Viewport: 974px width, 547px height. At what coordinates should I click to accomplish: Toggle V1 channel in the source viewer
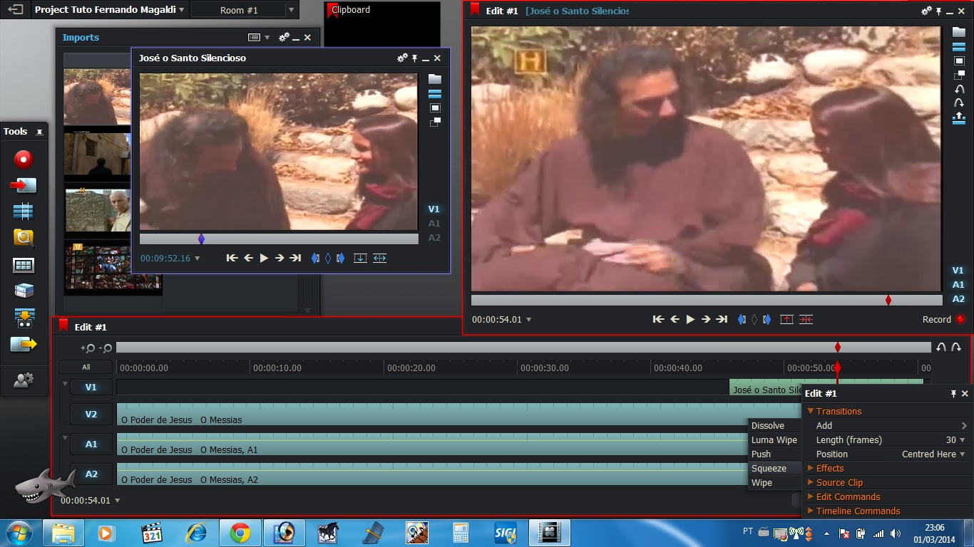(434, 209)
